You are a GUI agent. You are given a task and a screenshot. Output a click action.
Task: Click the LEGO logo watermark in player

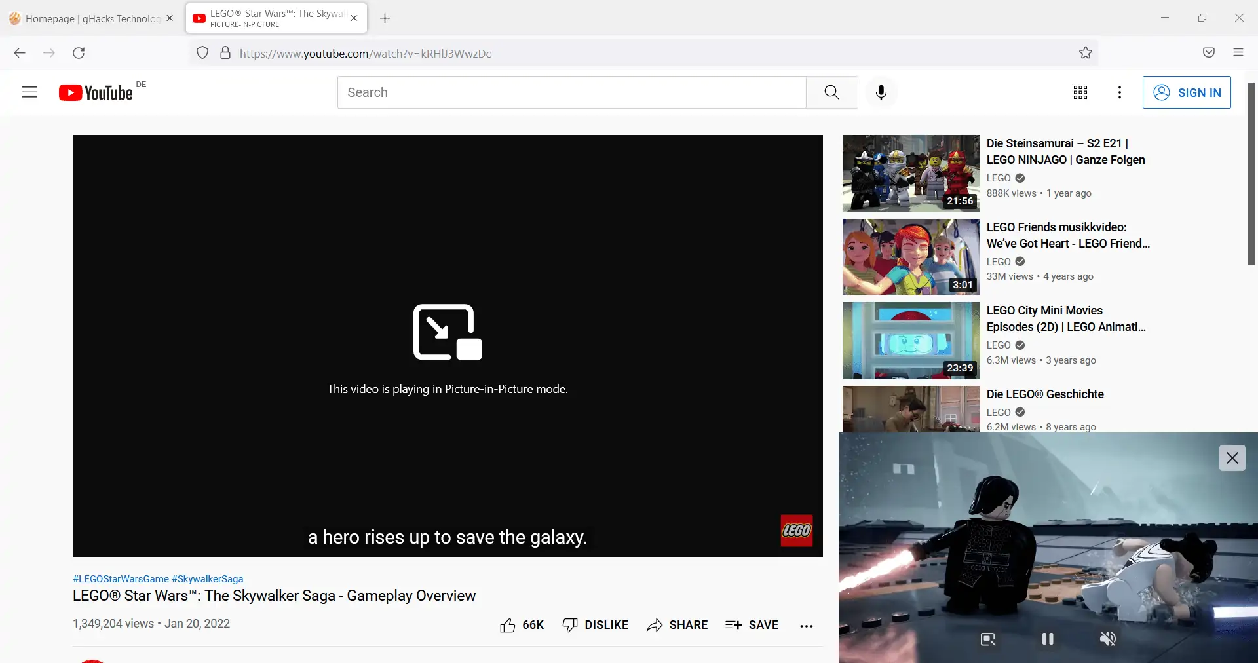click(797, 531)
